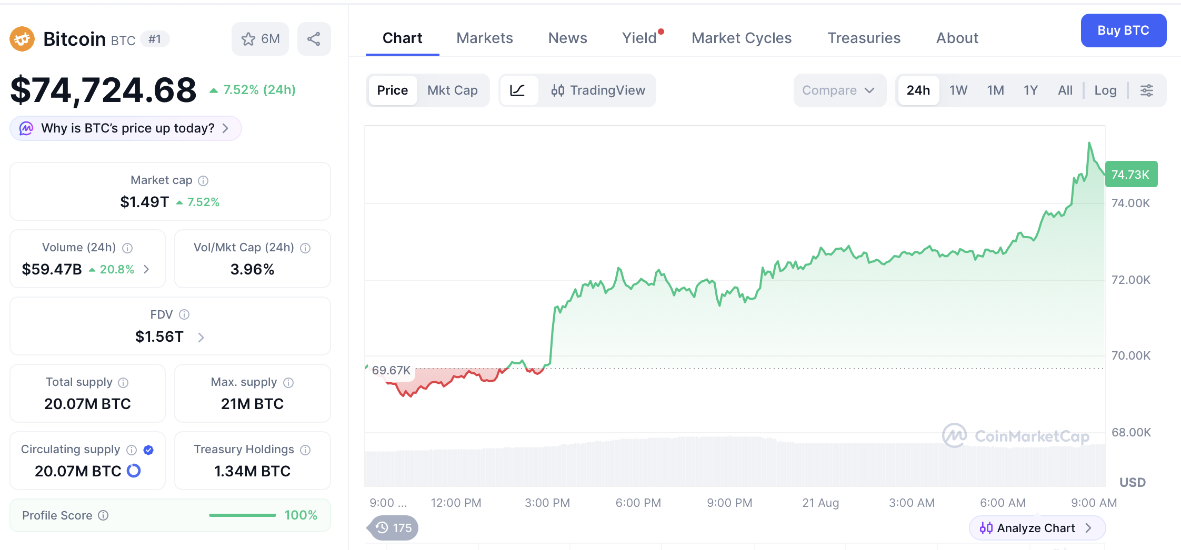Click the share icon next to Bitcoin
The width and height of the screenshot is (1181, 550).
(314, 39)
